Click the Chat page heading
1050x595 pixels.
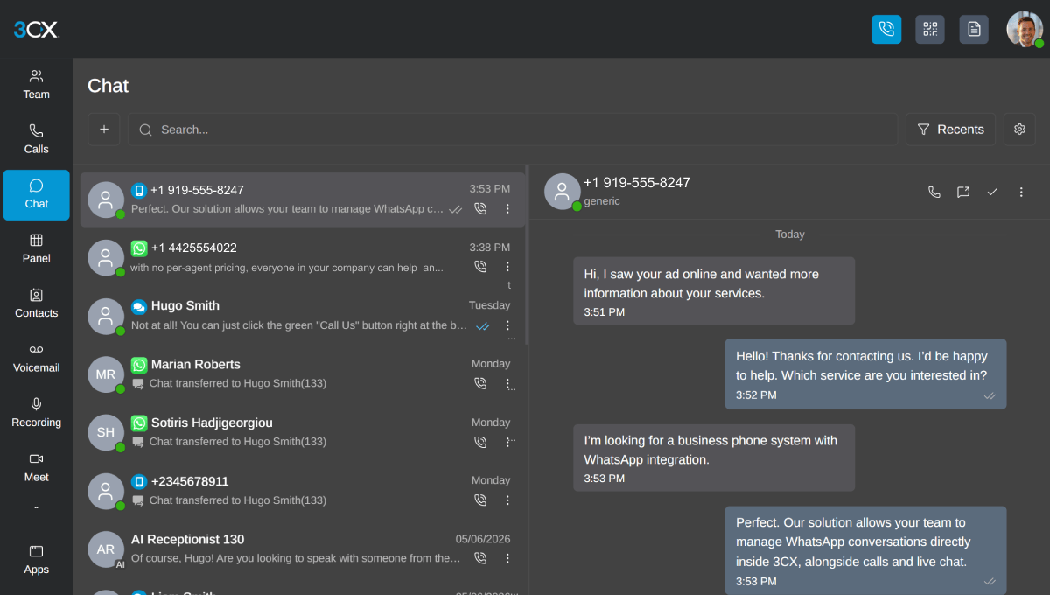point(108,86)
